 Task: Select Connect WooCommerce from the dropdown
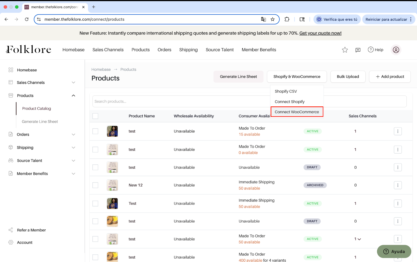click(297, 112)
